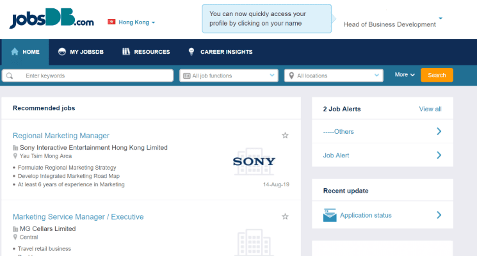
Task: Go to the Home tab
Action: pyautogui.click(x=26, y=52)
